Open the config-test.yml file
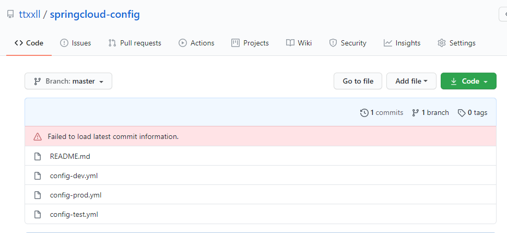 pos(74,215)
